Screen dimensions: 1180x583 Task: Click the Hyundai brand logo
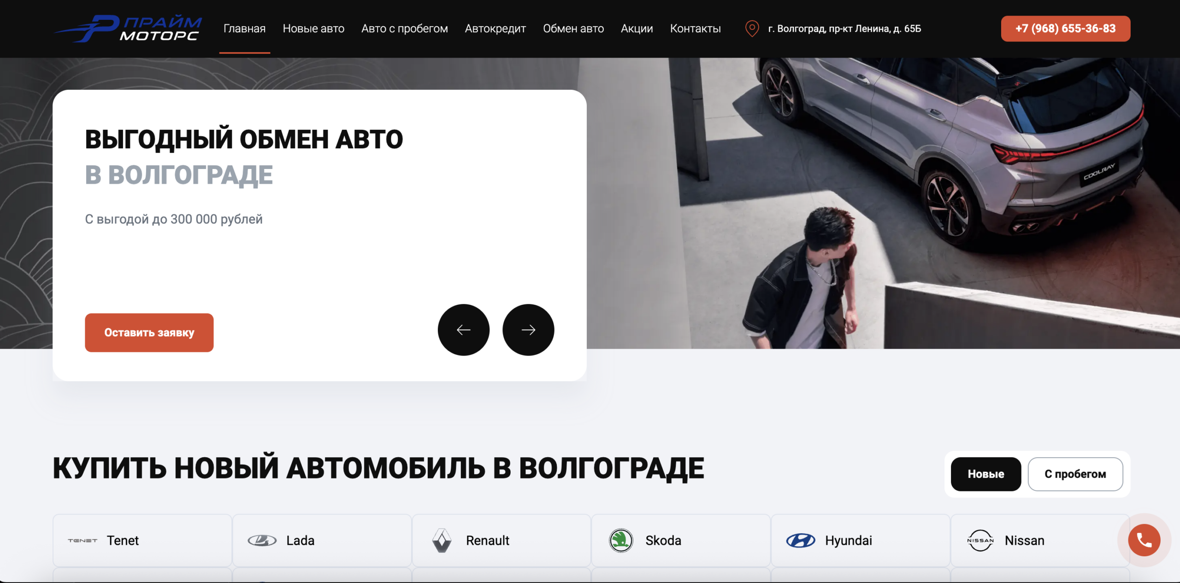pyautogui.click(x=801, y=541)
